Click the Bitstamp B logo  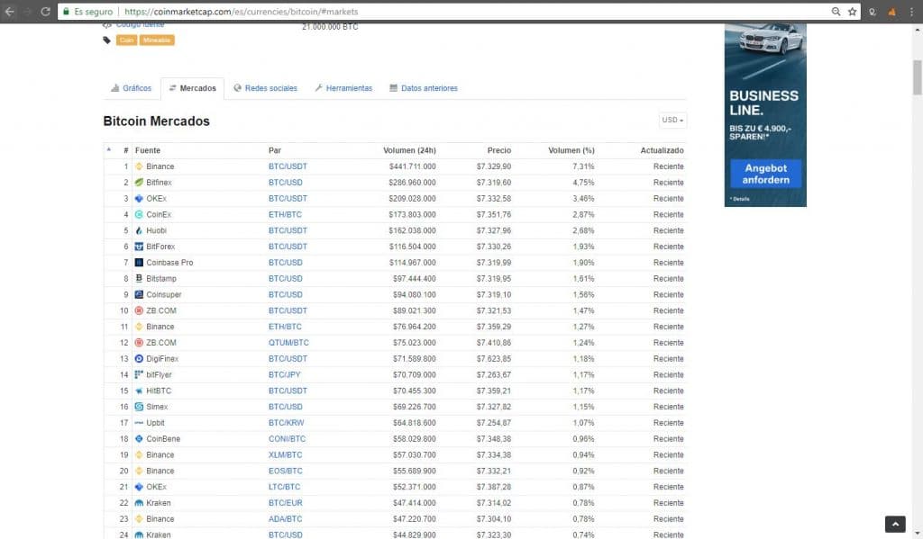(x=139, y=279)
